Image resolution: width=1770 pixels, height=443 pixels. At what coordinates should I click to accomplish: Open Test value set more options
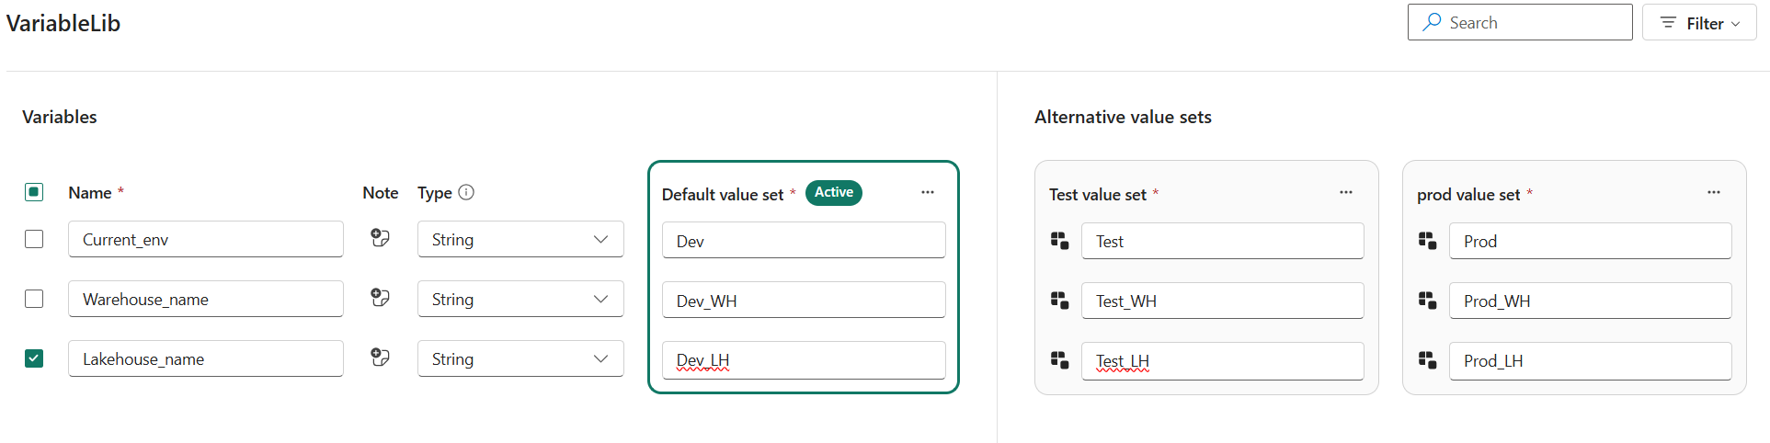pyautogui.click(x=1346, y=192)
